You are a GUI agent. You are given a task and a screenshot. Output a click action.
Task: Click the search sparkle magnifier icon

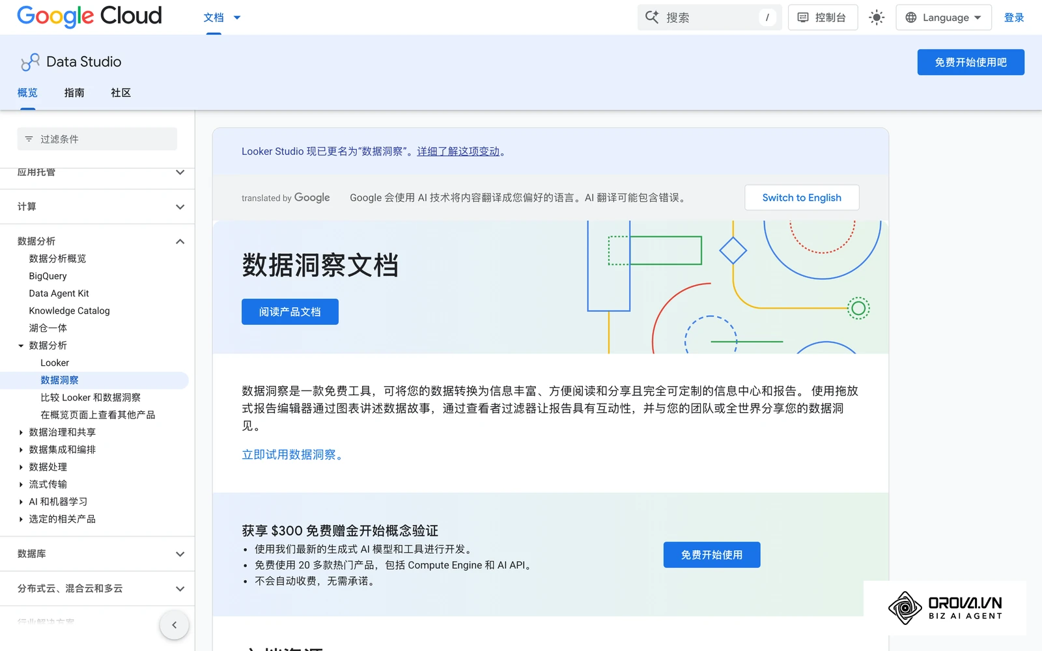point(652,17)
